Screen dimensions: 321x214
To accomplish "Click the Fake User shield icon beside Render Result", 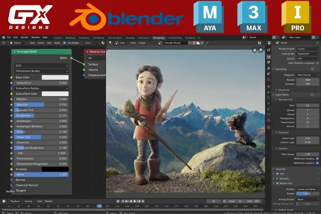I will (190, 43).
